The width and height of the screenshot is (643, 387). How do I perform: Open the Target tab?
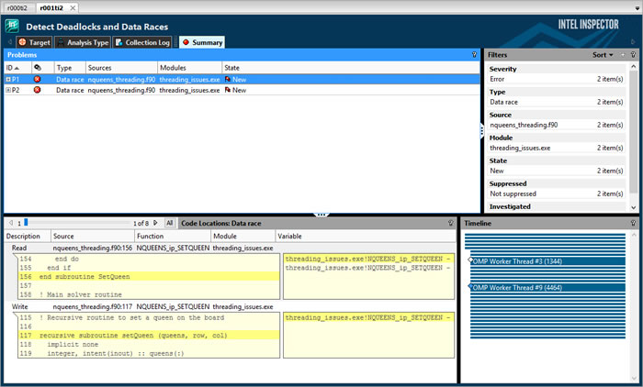[x=35, y=42]
